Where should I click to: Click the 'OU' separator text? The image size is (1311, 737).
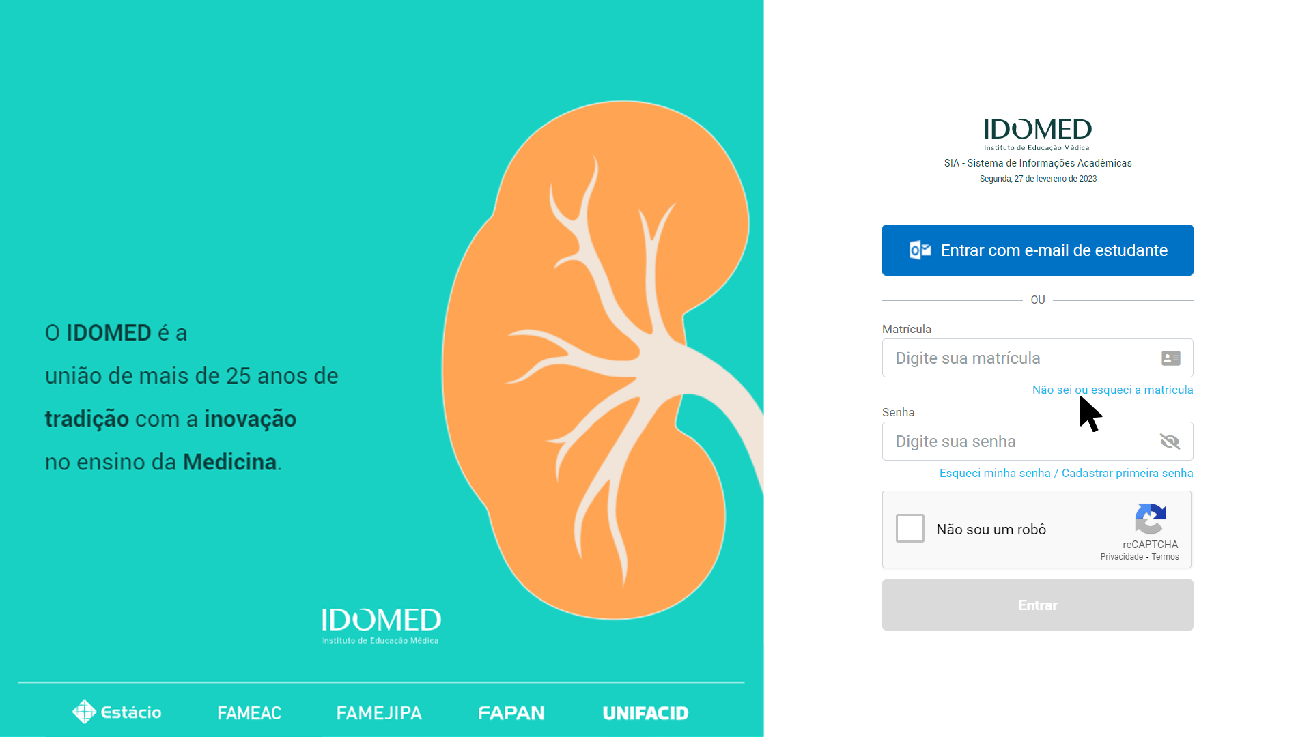coord(1037,300)
